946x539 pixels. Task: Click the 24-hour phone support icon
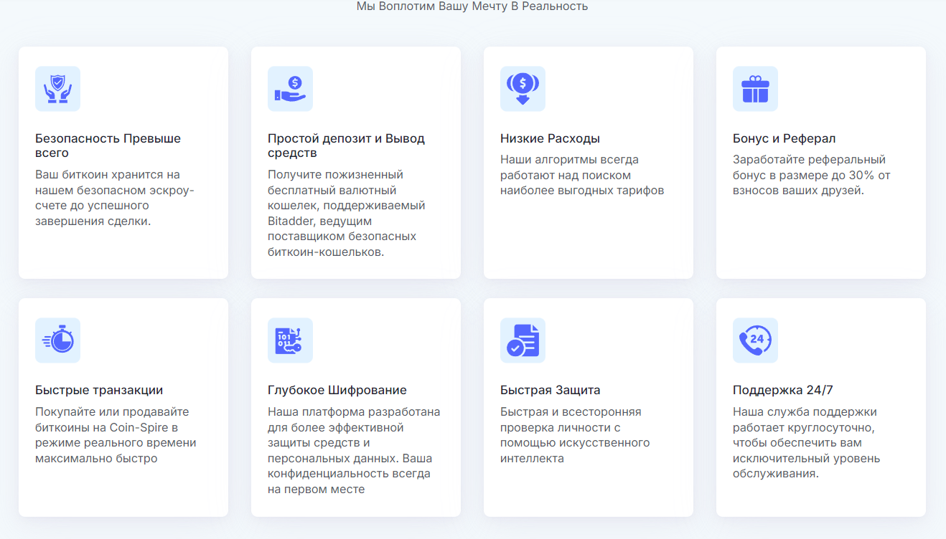tap(755, 340)
